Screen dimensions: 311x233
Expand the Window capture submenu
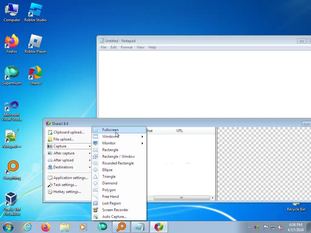[119, 137]
